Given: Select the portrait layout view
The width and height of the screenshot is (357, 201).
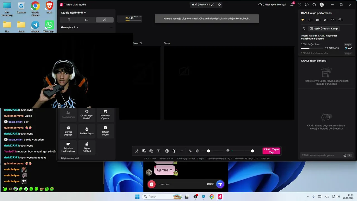Looking at the screenshot, I should tap(69, 20).
